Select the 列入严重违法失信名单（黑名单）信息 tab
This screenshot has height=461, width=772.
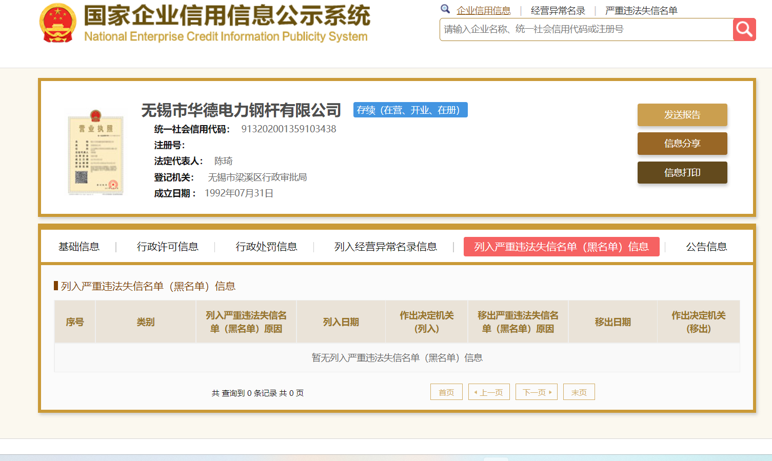(562, 247)
